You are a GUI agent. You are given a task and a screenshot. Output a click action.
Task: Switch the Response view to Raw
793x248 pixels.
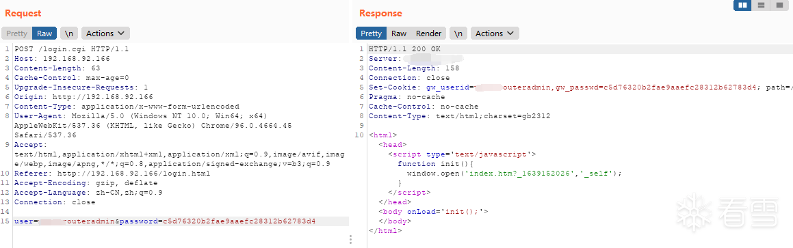399,33
